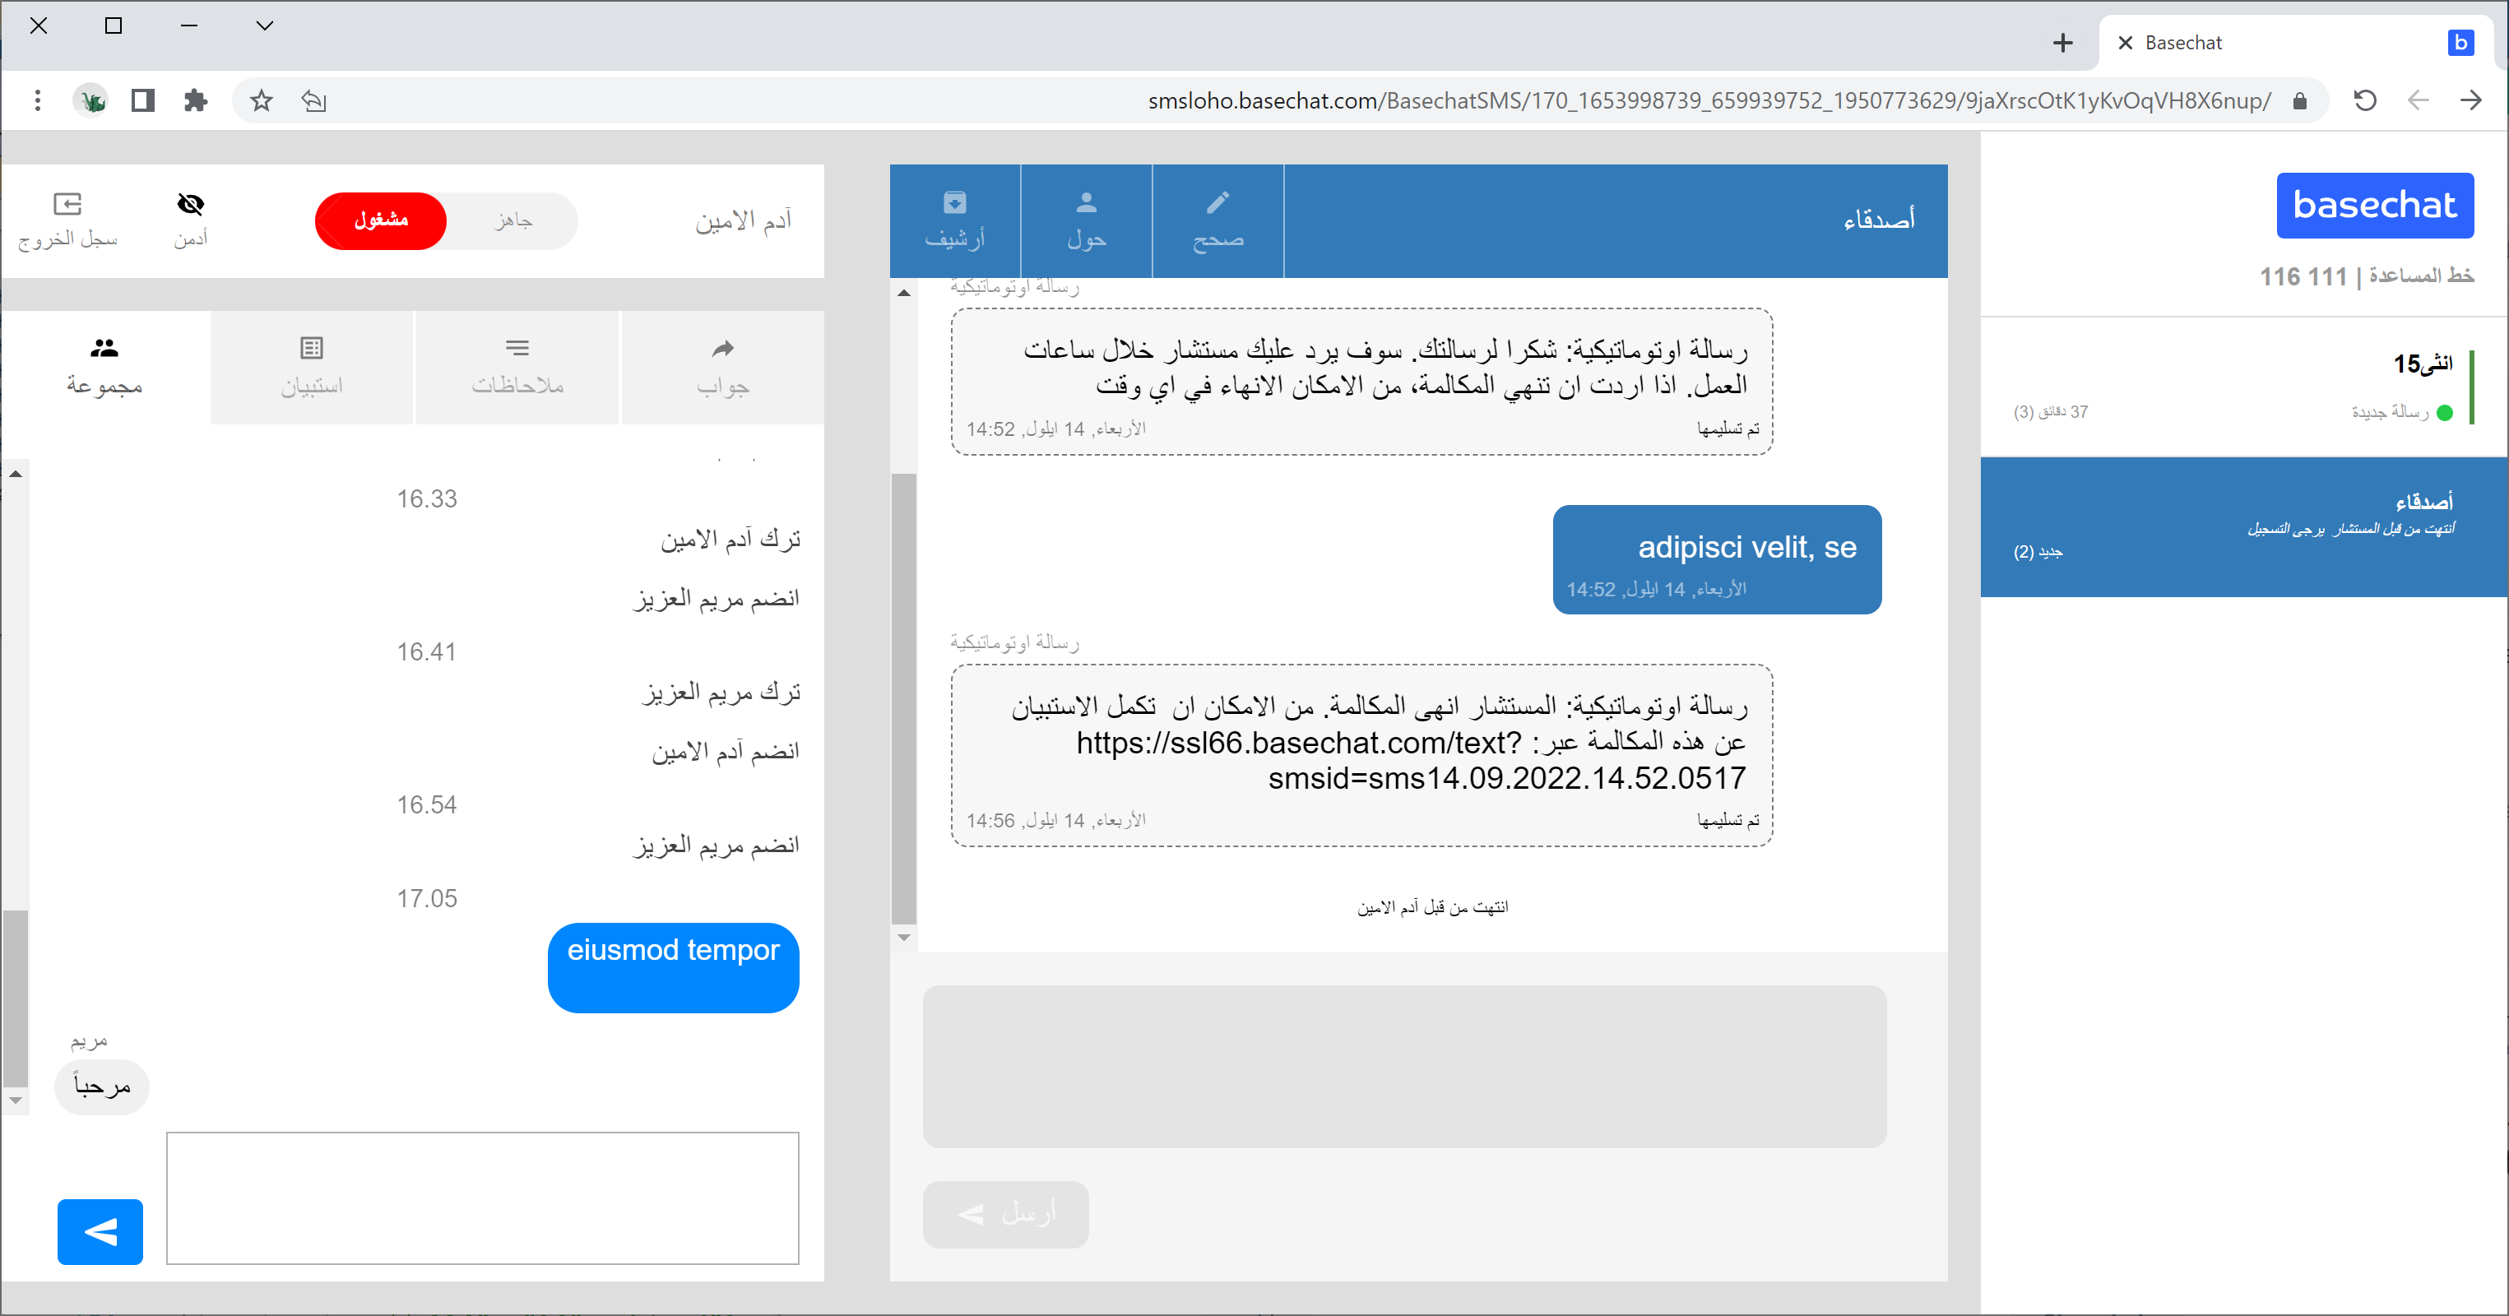Viewport: 2509px width, 1316px height.
Task: Click the share icon in address bar
Action: [x=313, y=100]
